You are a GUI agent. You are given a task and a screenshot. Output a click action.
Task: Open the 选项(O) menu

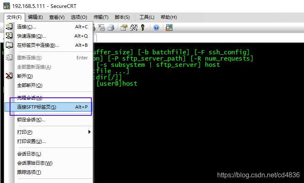[x=79, y=17]
